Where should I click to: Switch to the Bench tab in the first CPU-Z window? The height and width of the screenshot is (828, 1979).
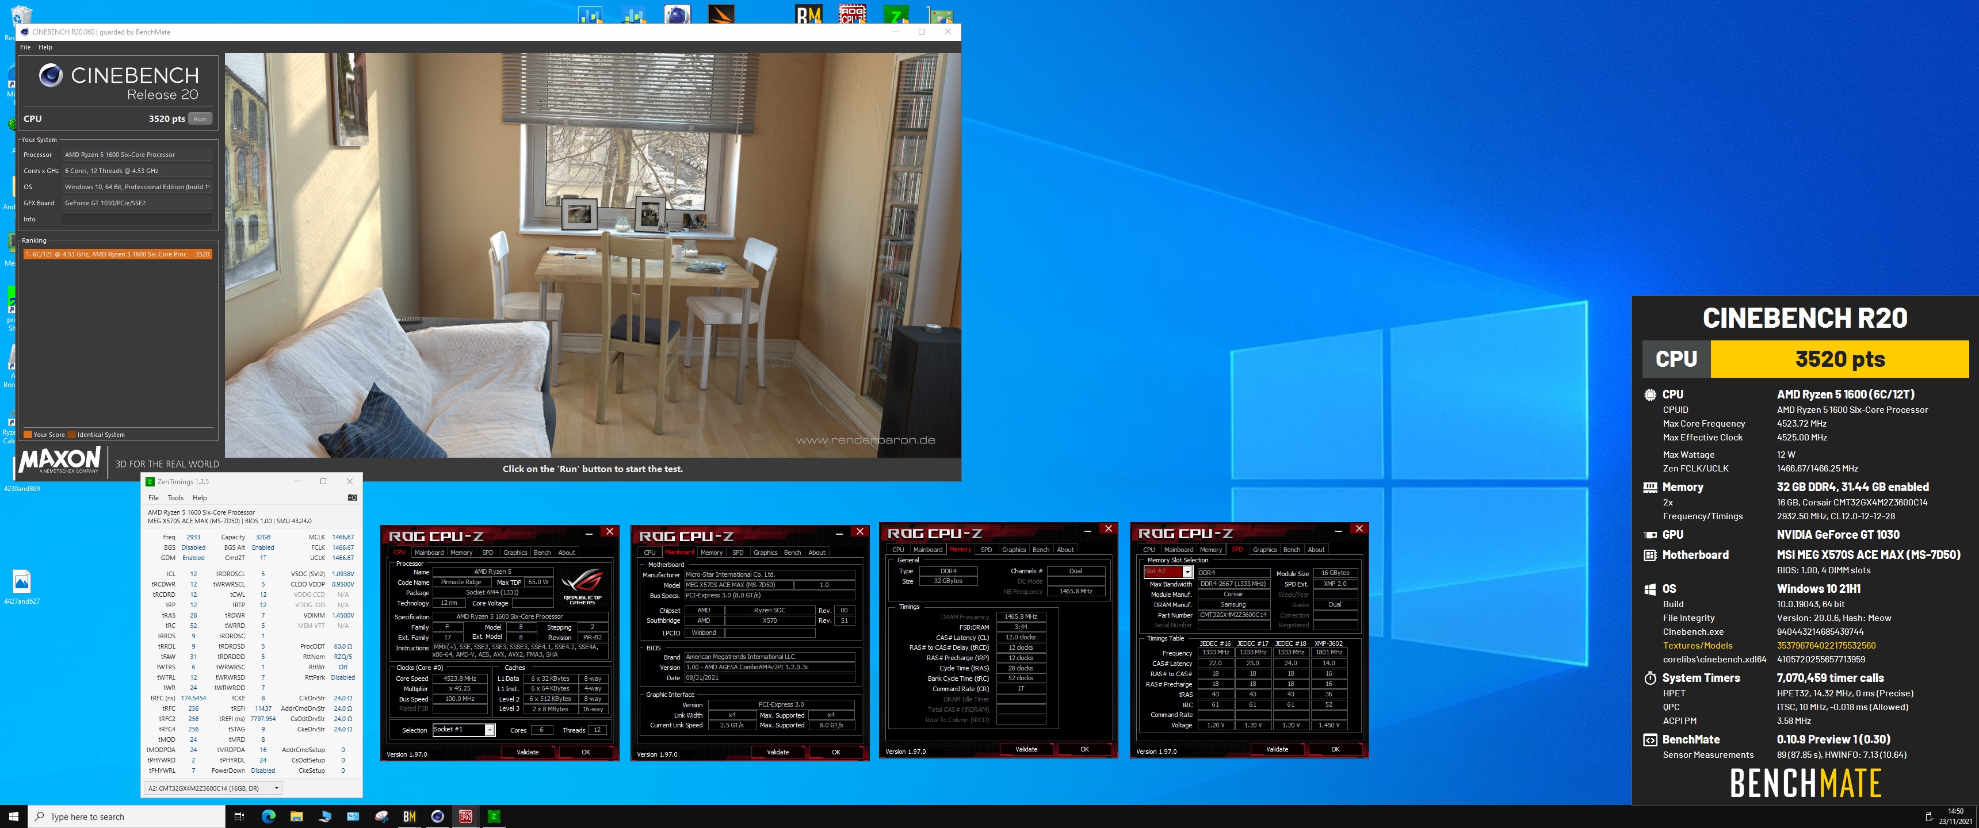point(542,552)
